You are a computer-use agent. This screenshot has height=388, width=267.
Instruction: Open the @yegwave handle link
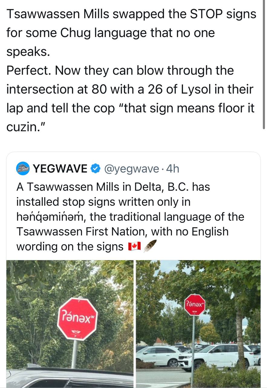click(132, 169)
